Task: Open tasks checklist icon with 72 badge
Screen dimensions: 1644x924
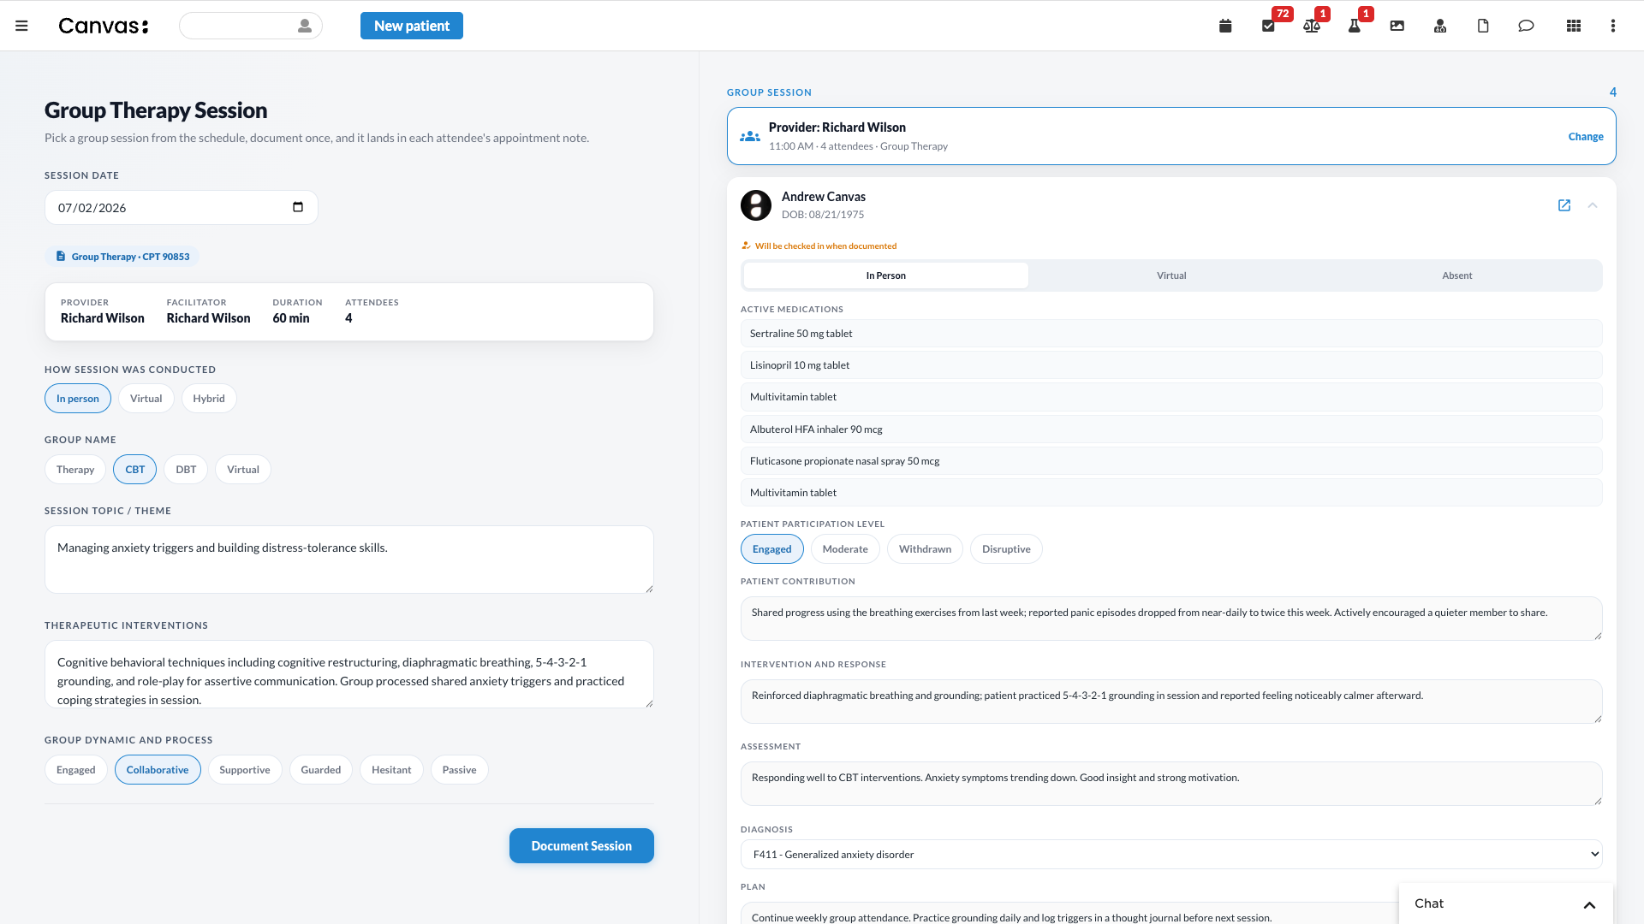Action: point(1268,26)
